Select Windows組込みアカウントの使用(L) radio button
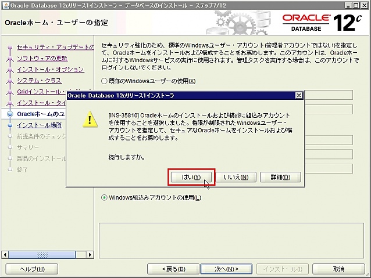This screenshot has height=278, width=371. click(x=104, y=197)
